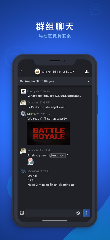Expand the Sunday Night Players channel chevron
Screen dimensions: 110x240
click(89, 81)
